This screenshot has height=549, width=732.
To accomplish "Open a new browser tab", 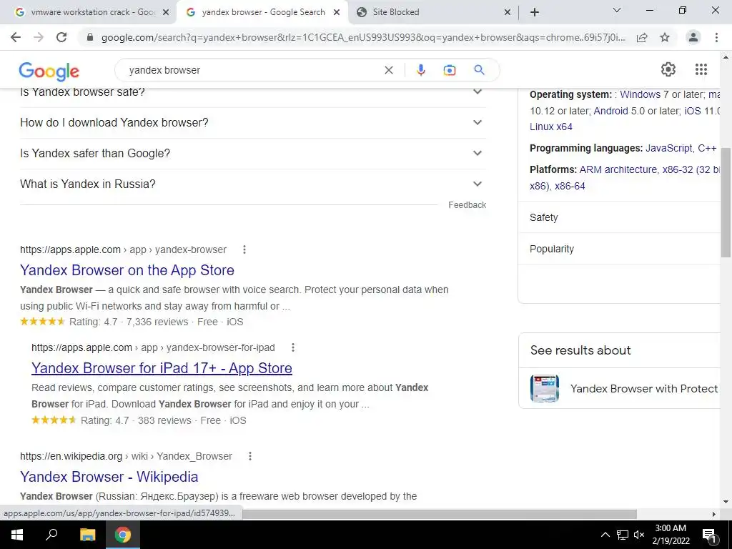I will (x=535, y=12).
